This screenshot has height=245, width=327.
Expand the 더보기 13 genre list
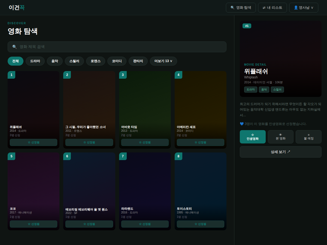tap(163, 61)
